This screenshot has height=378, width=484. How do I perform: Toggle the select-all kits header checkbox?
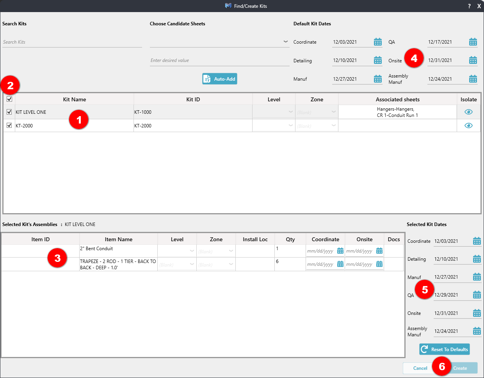click(9, 99)
